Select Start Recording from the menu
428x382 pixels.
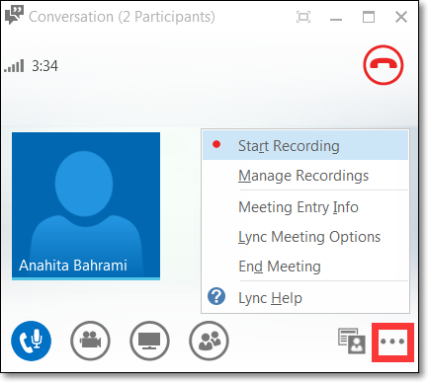305,145
